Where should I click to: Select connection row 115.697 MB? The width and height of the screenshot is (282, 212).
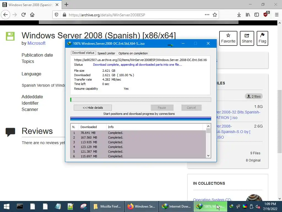click(x=138, y=156)
